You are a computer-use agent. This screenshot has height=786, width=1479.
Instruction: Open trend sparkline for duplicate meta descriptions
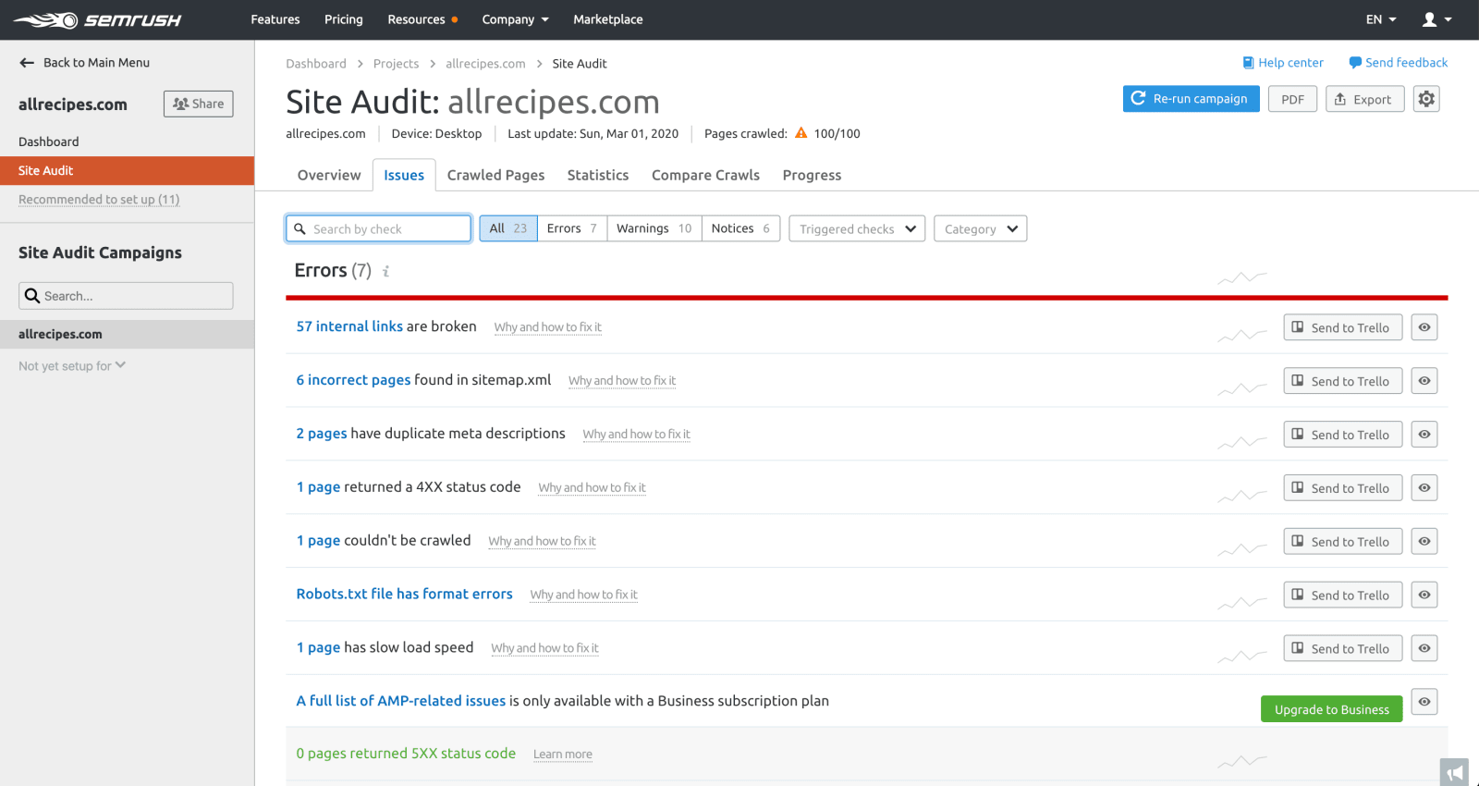click(x=1242, y=442)
